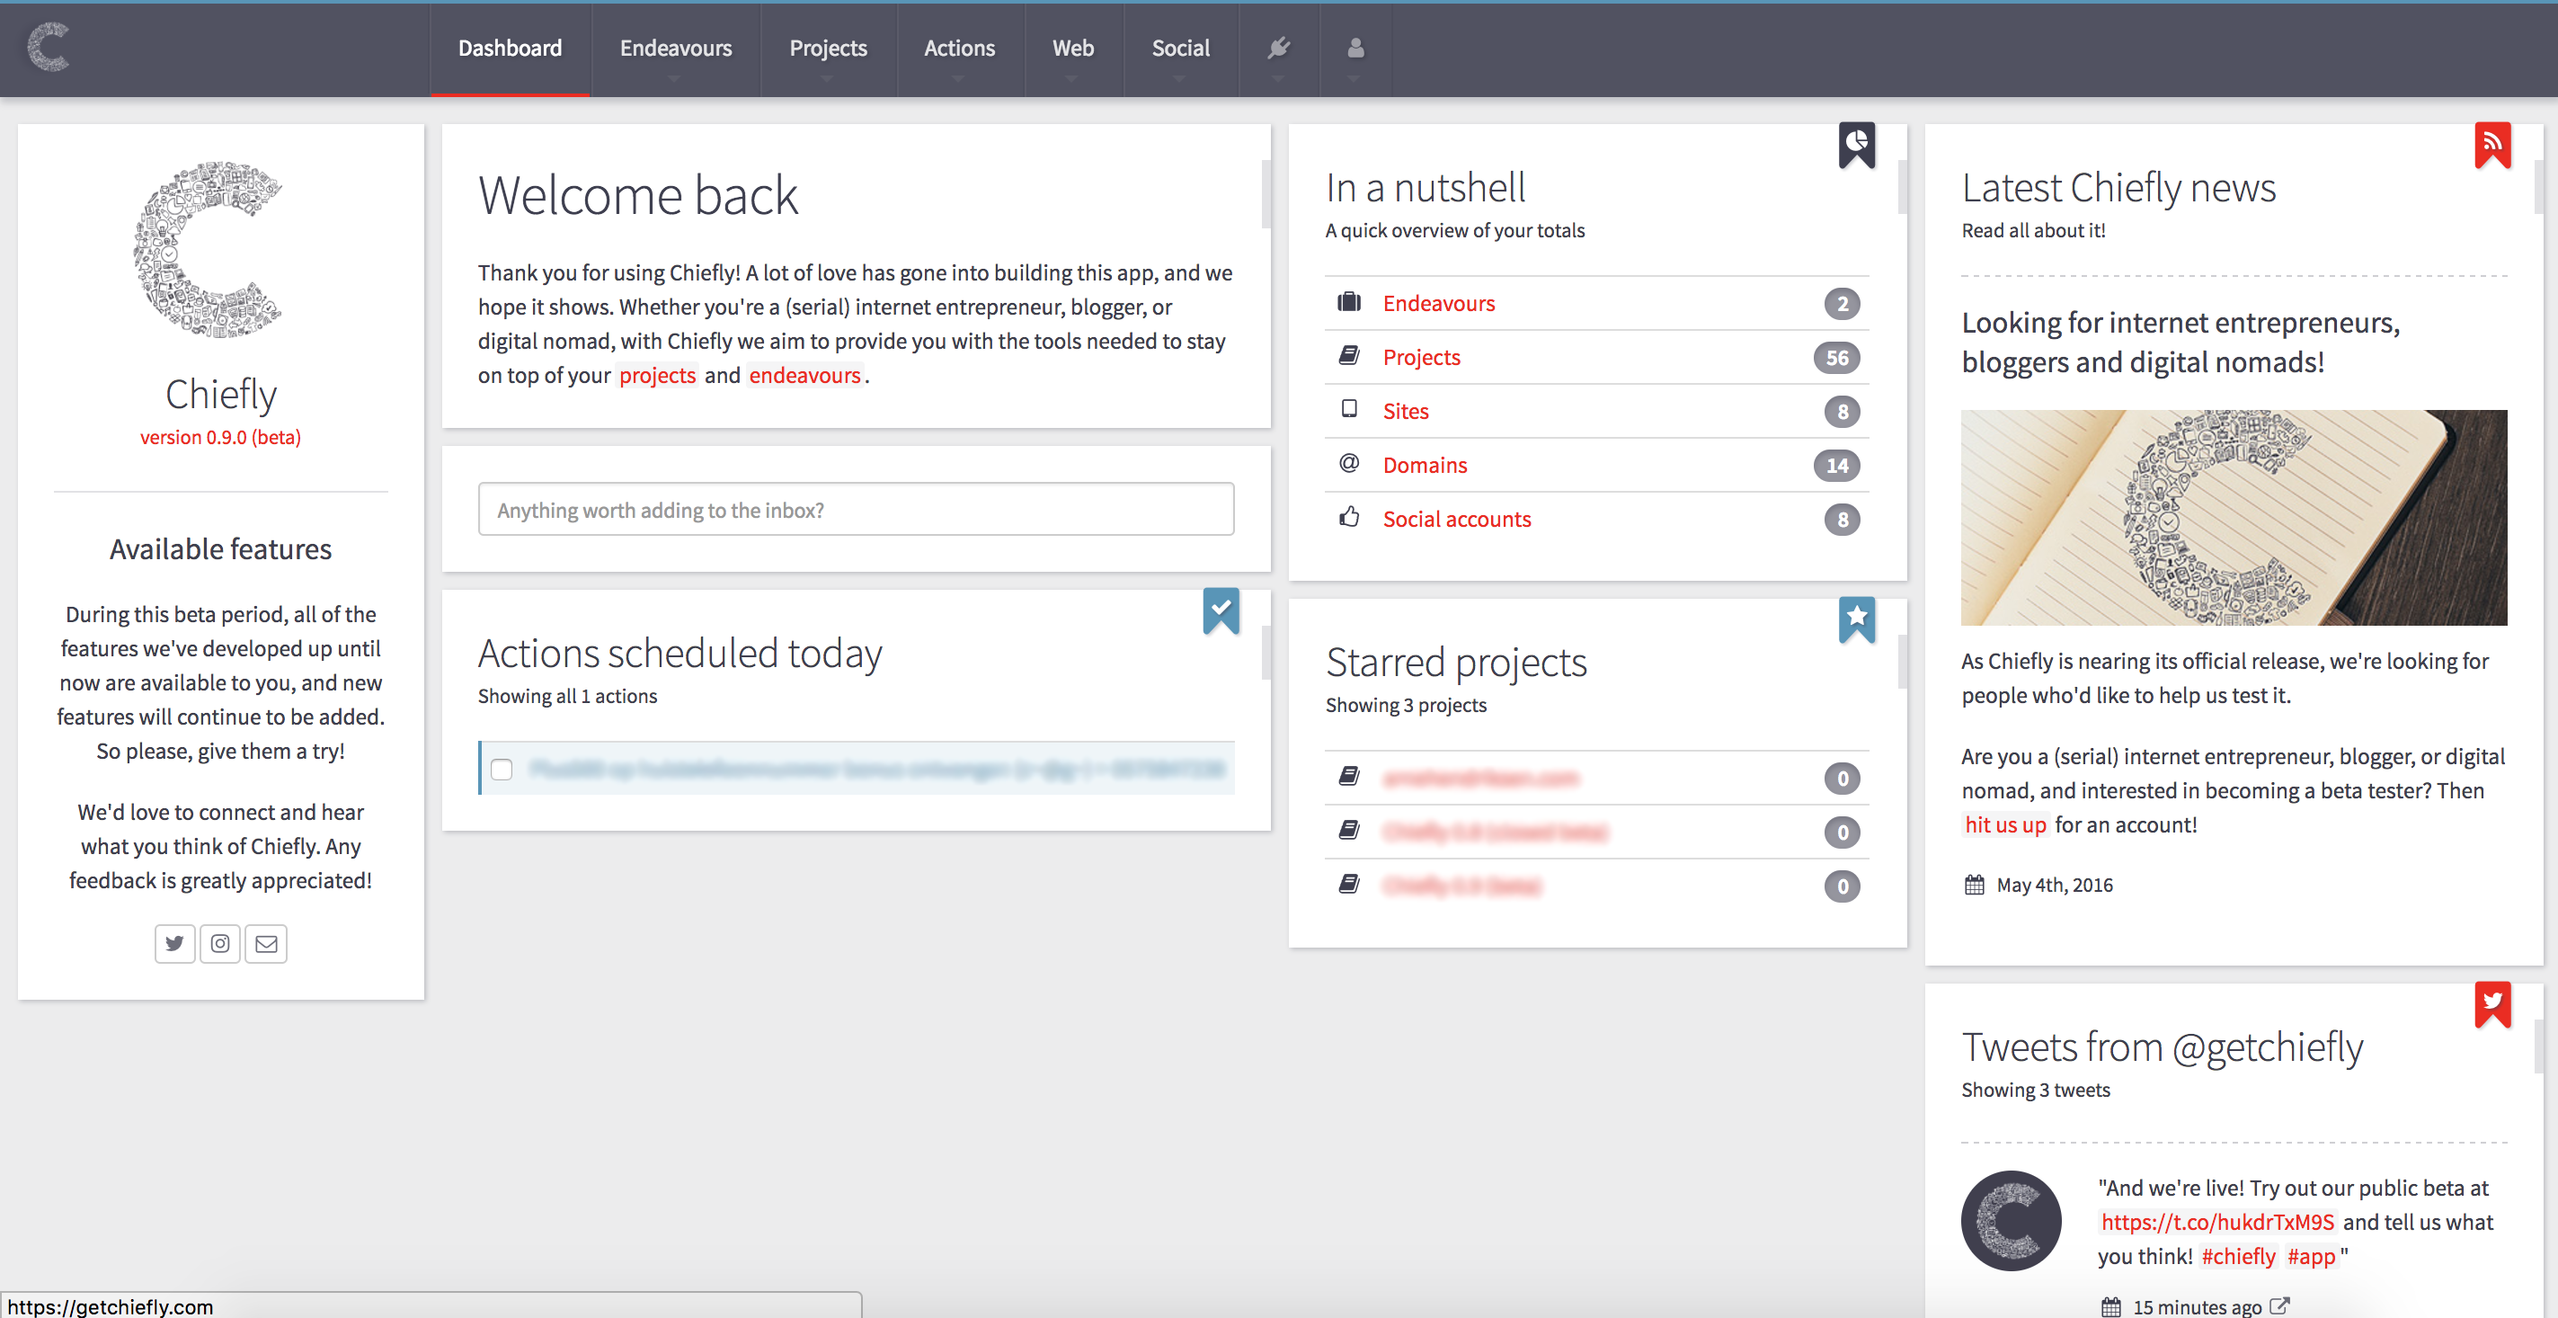The image size is (2558, 1318).
Task: Open the third blurred starred project
Action: point(1461,885)
